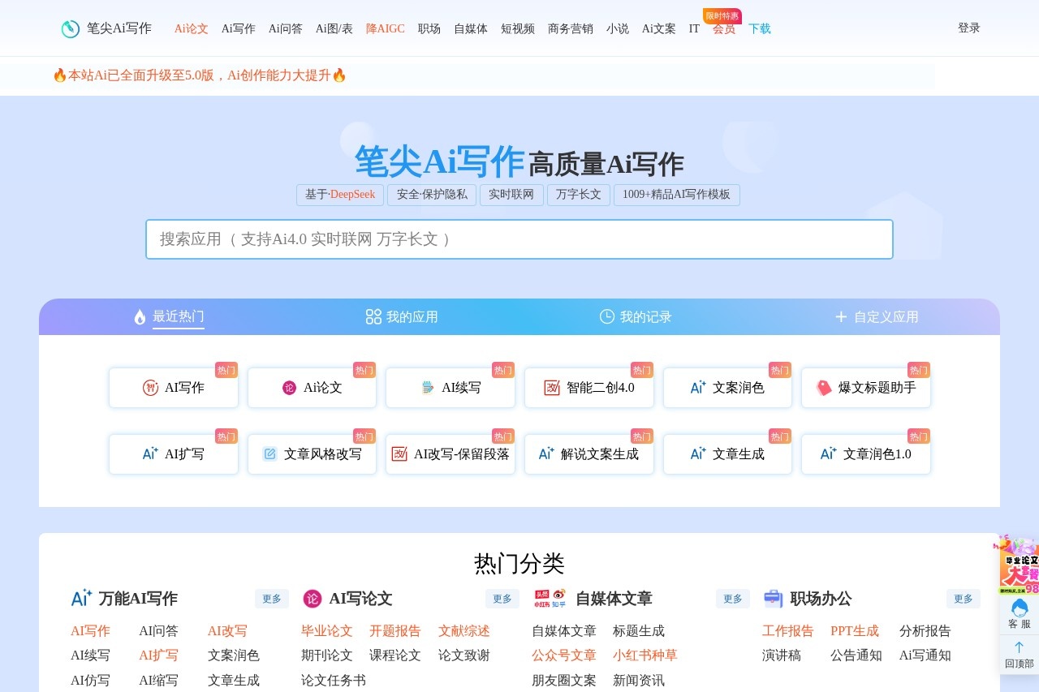Expand 更多 next to AI写论文

[x=502, y=599]
